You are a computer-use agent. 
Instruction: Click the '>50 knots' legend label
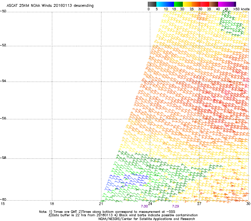[241, 9]
